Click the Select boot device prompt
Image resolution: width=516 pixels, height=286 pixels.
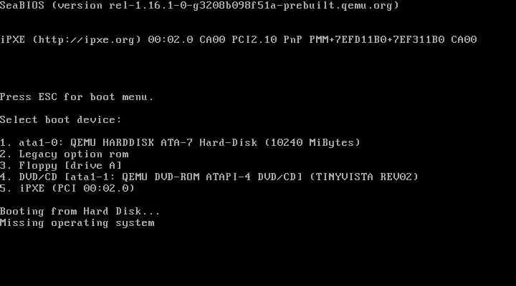tap(60, 119)
